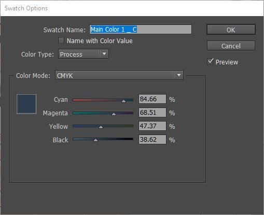Screen dimensions: 264x215
Task: Click the Cancel button
Action: click(x=231, y=46)
